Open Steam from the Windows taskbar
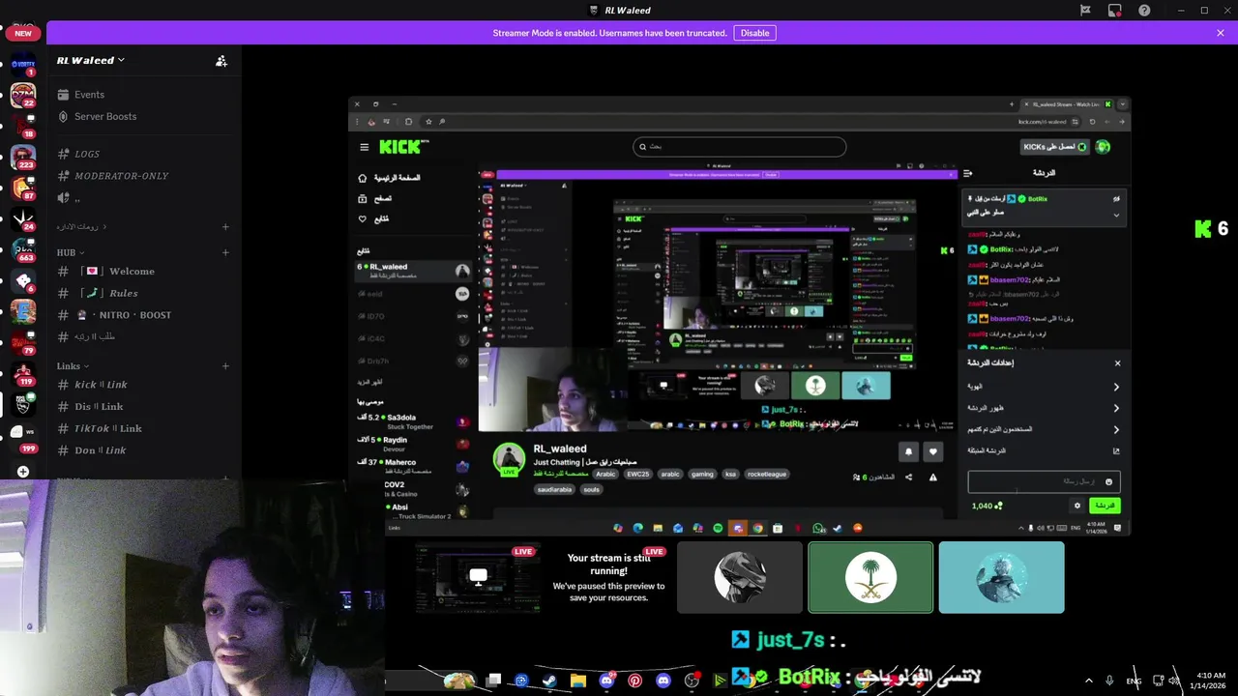 [548, 681]
